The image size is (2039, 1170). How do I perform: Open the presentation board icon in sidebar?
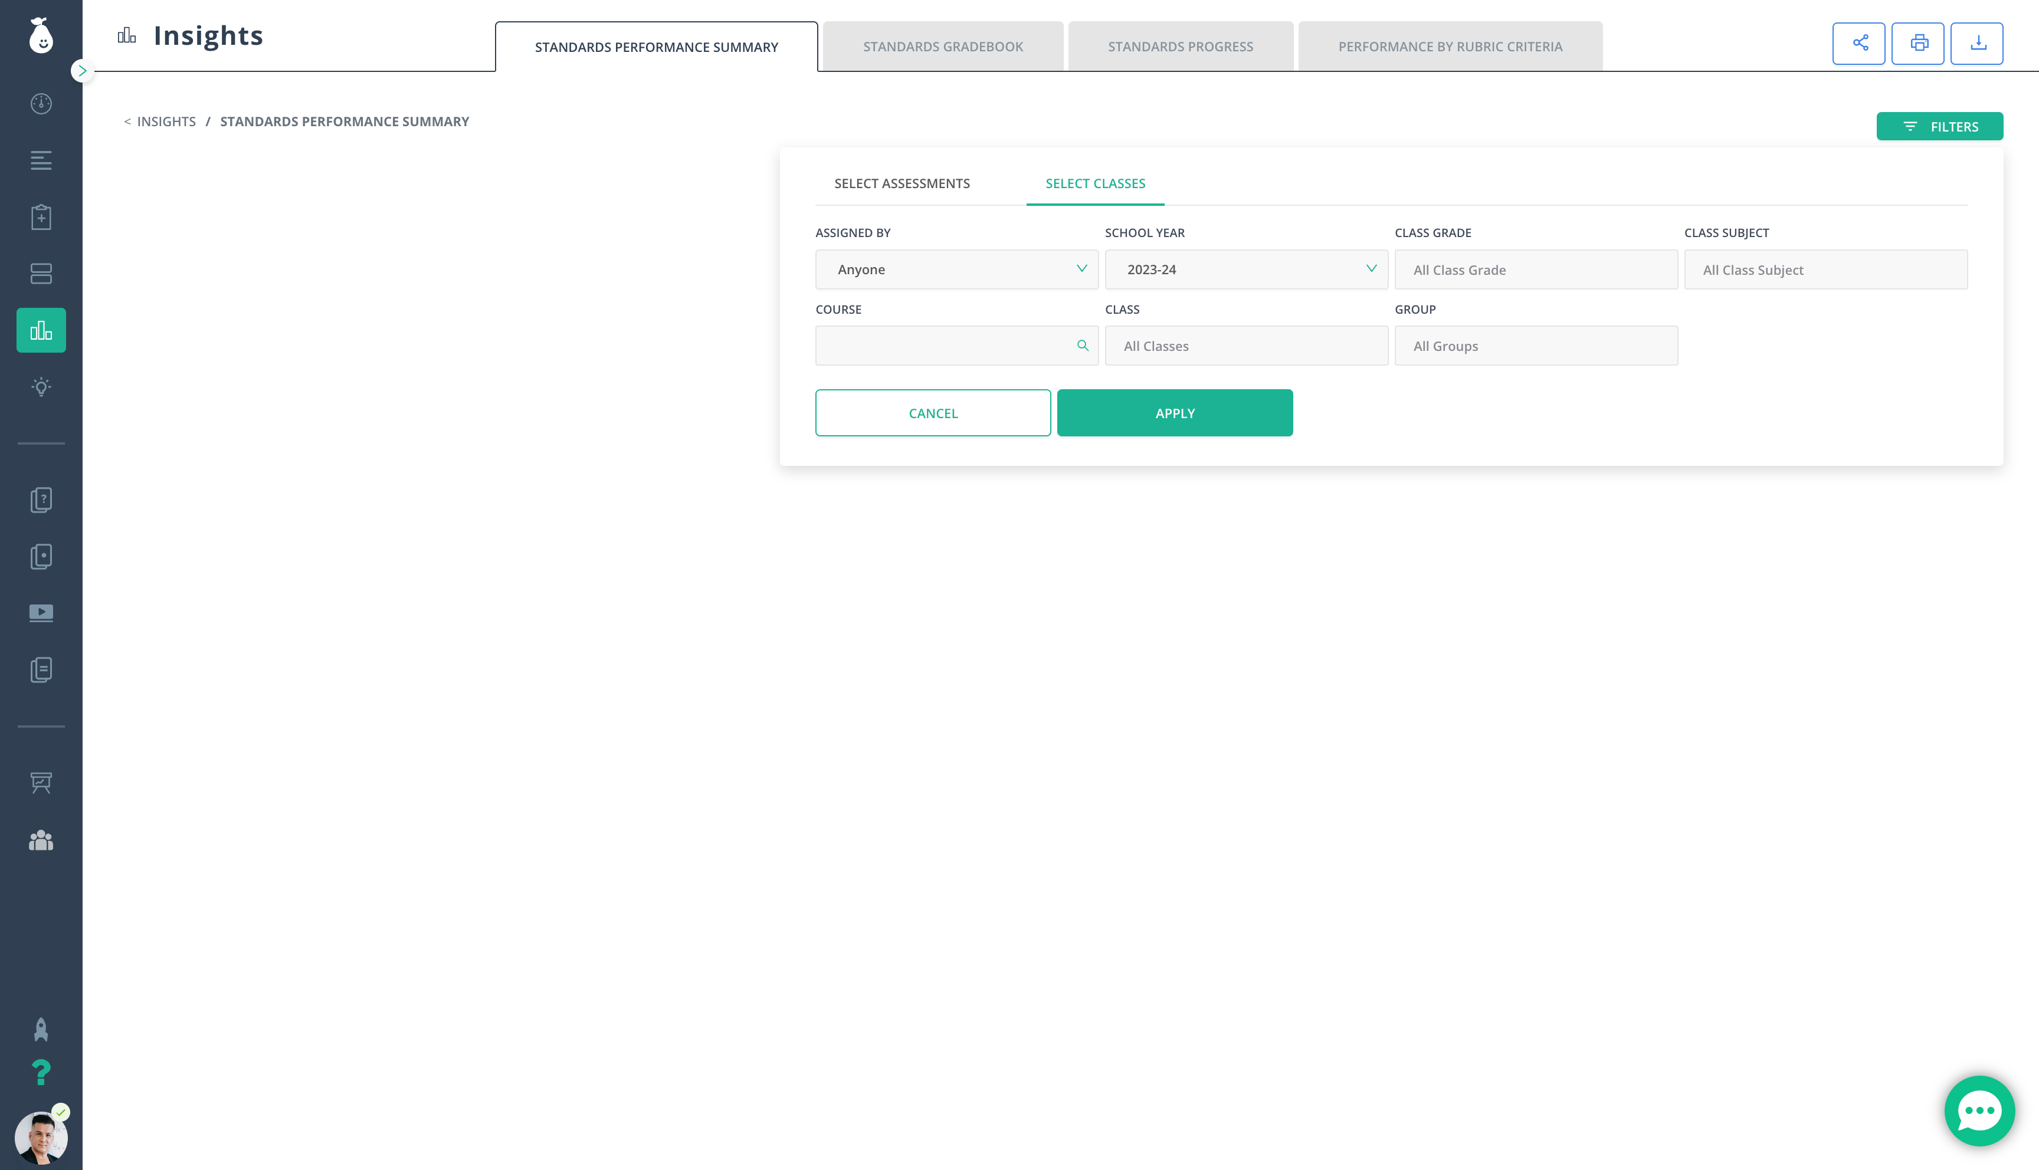click(x=41, y=783)
